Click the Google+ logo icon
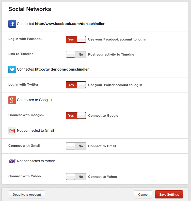 [12, 100]
